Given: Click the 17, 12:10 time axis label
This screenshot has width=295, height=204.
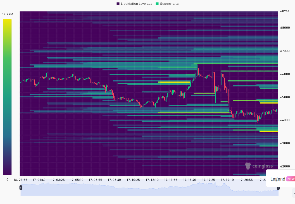Looking at the screenshot, I should (x=152, y=180).
